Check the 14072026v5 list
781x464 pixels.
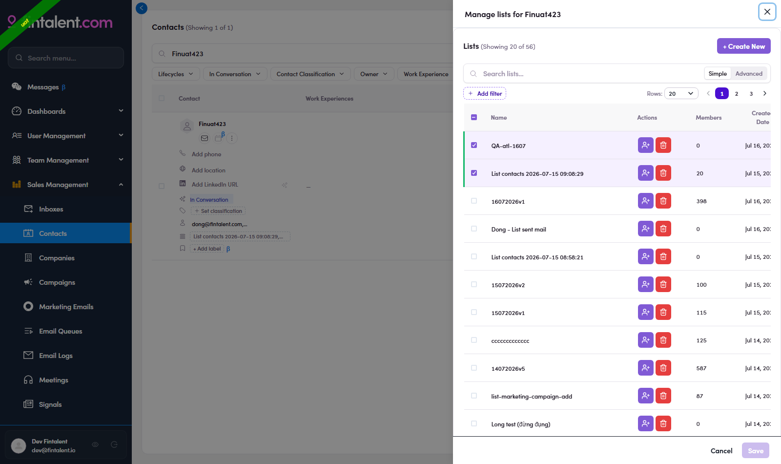tap(474, 368)
